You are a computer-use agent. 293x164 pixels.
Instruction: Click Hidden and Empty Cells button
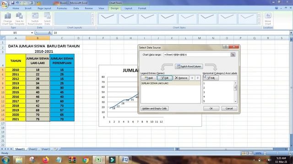[x=154, y=108]
